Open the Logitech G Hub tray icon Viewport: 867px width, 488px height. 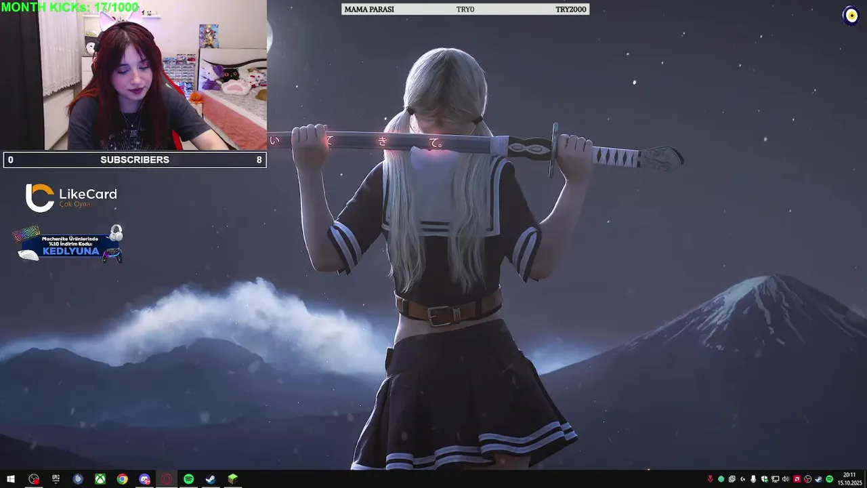pos(742,479)
